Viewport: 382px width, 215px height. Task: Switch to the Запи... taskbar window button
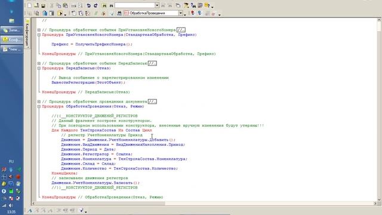(12, 30)
